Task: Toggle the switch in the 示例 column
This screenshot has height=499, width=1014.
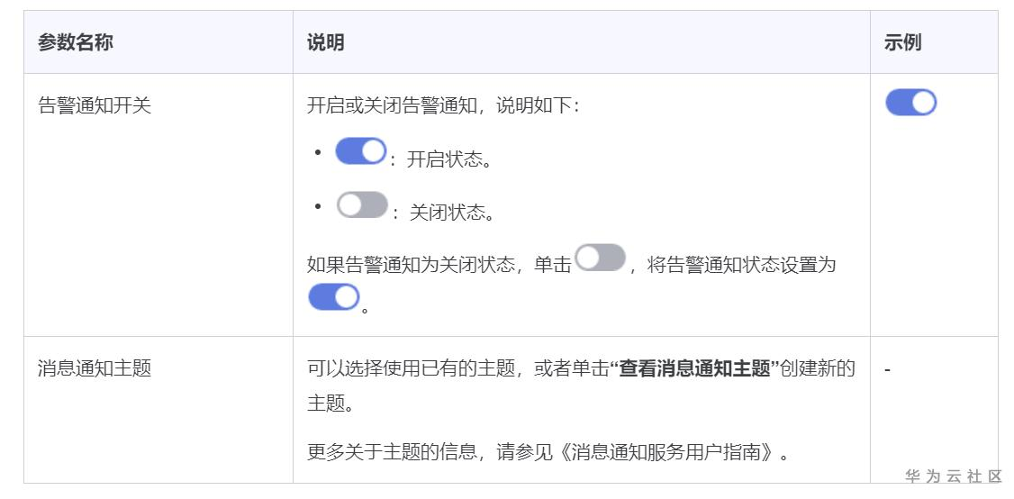Action: click(x=910, y=103)
